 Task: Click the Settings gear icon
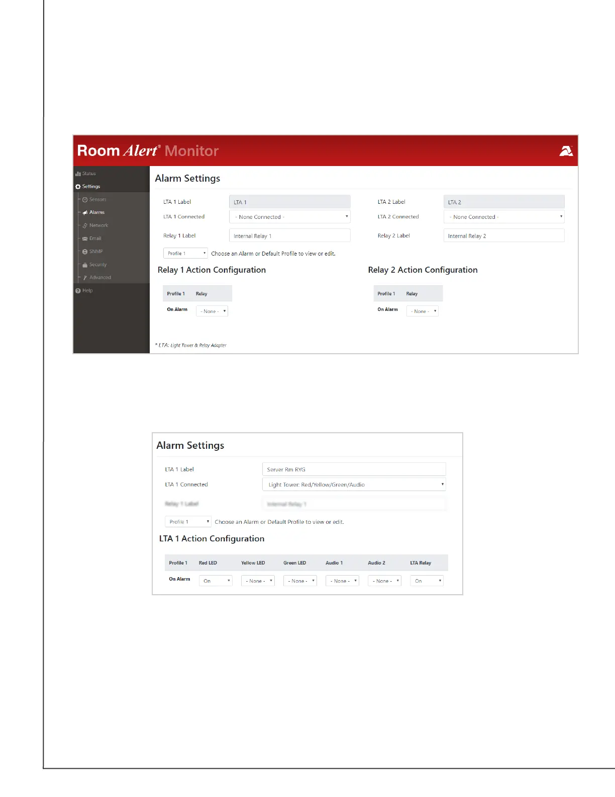click(x=78, y=187)
